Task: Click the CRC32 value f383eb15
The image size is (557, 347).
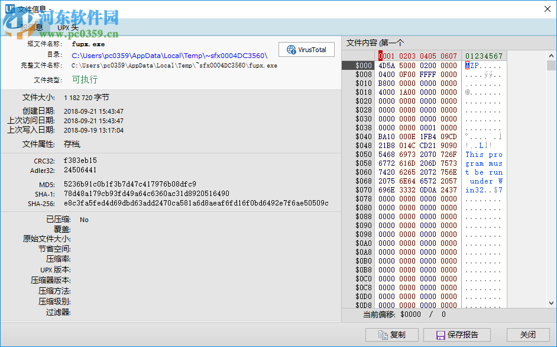Action: (x=80, y=160)
